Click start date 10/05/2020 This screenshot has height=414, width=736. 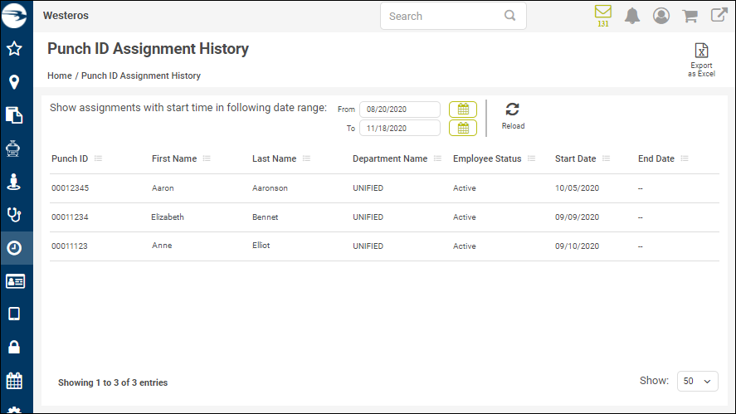577,188
